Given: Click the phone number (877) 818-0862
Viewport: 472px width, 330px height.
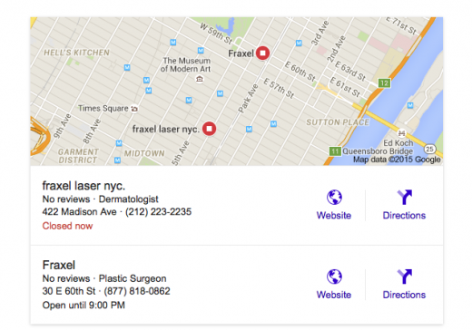Looking at the screenshot, I should tap(137, 291).
